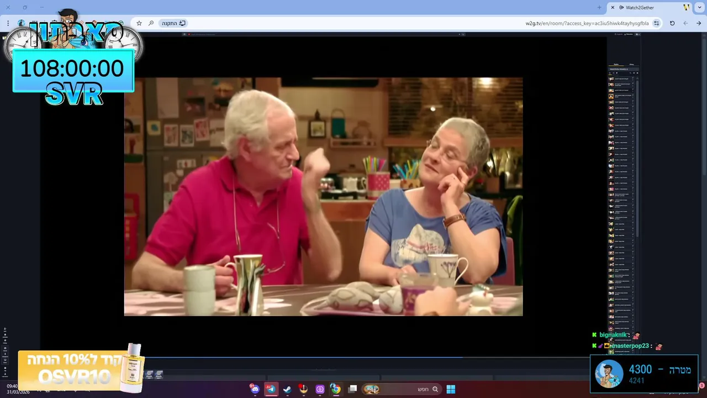Click the התקנה install app button
This screenshot has width=707, height=398.
point(173,23)
